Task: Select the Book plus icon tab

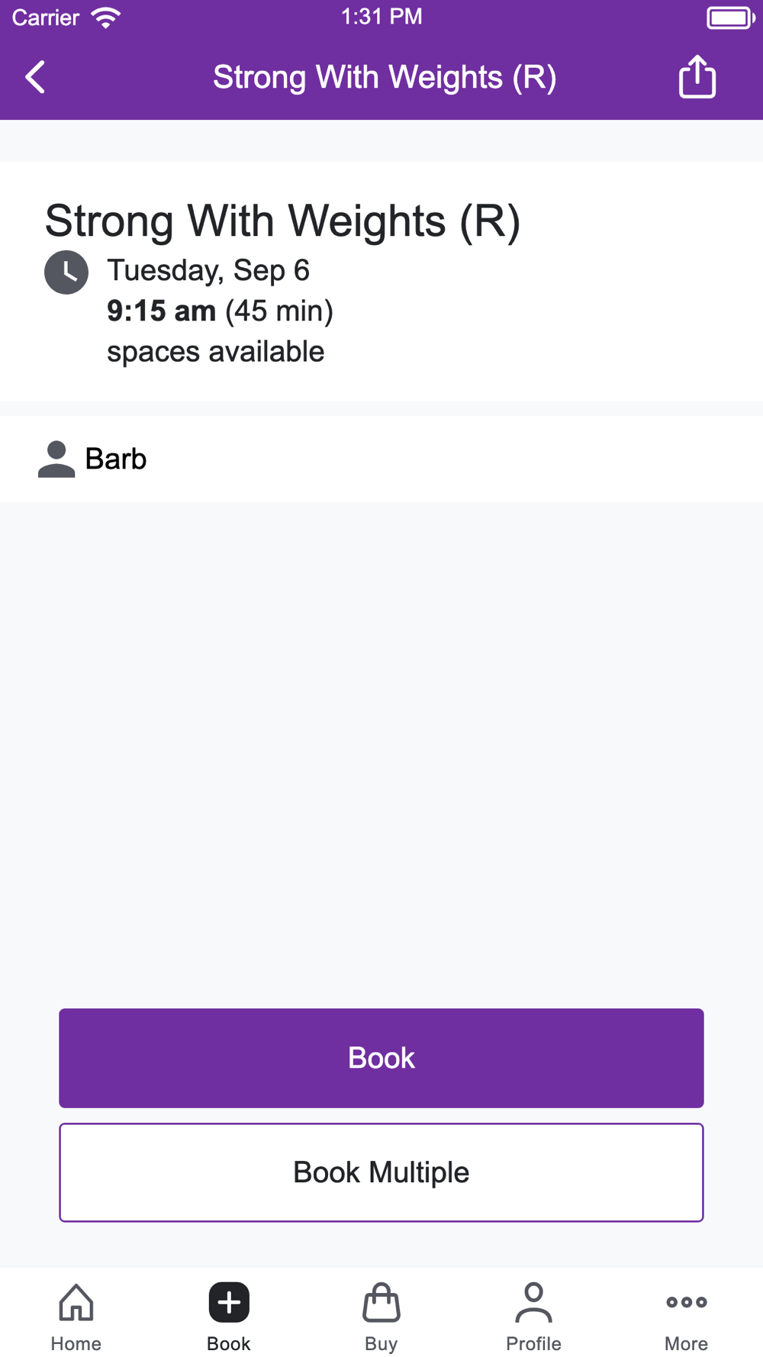Action: (229, 1302)
